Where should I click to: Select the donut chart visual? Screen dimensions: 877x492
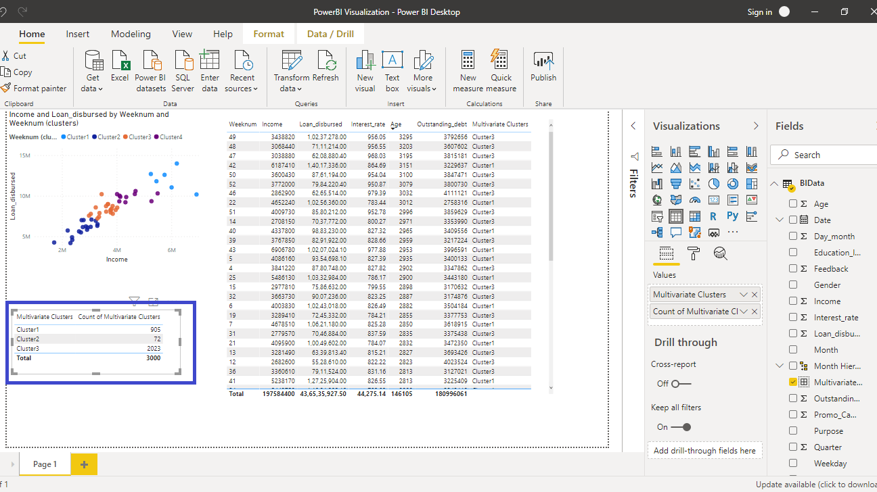pyautogui.click(x=733, y=184)
